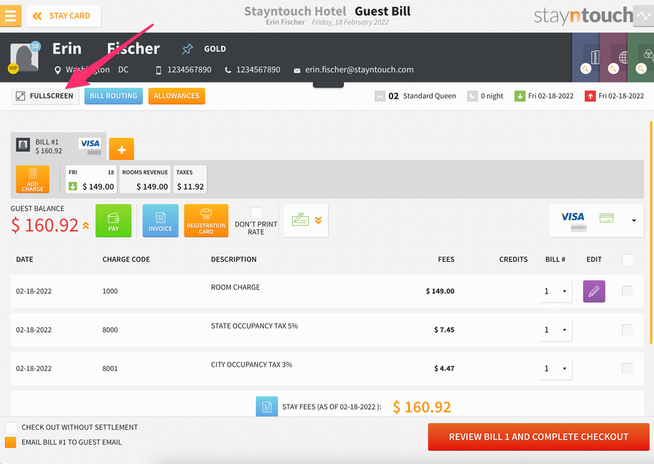Toggle Email Bill #1 to Guest Email
This screenshot has height=464, width=654.
pos(11,442)
